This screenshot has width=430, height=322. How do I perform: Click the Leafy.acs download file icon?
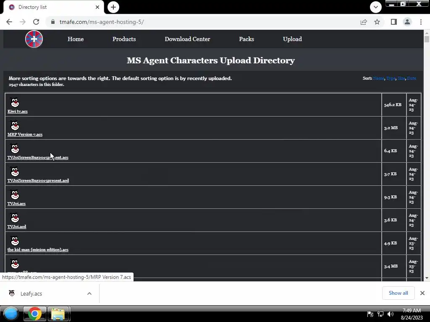tap(12, 293)
